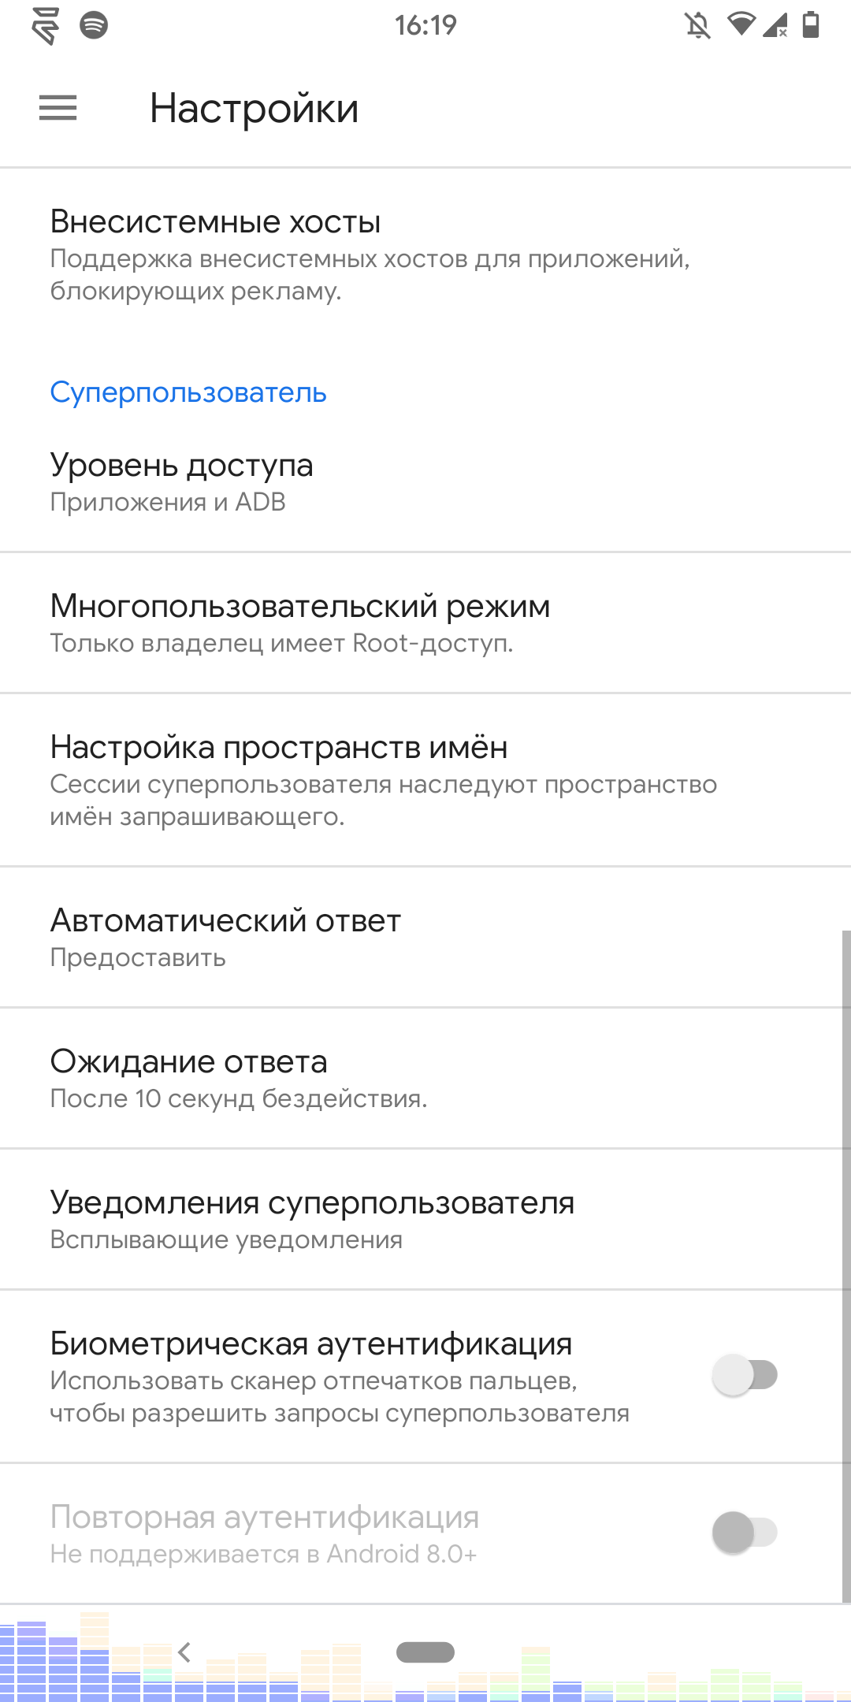Tap Внесистемные хосты option
851x1702 pixels.
pyautogui.click(x=425, y=254)
